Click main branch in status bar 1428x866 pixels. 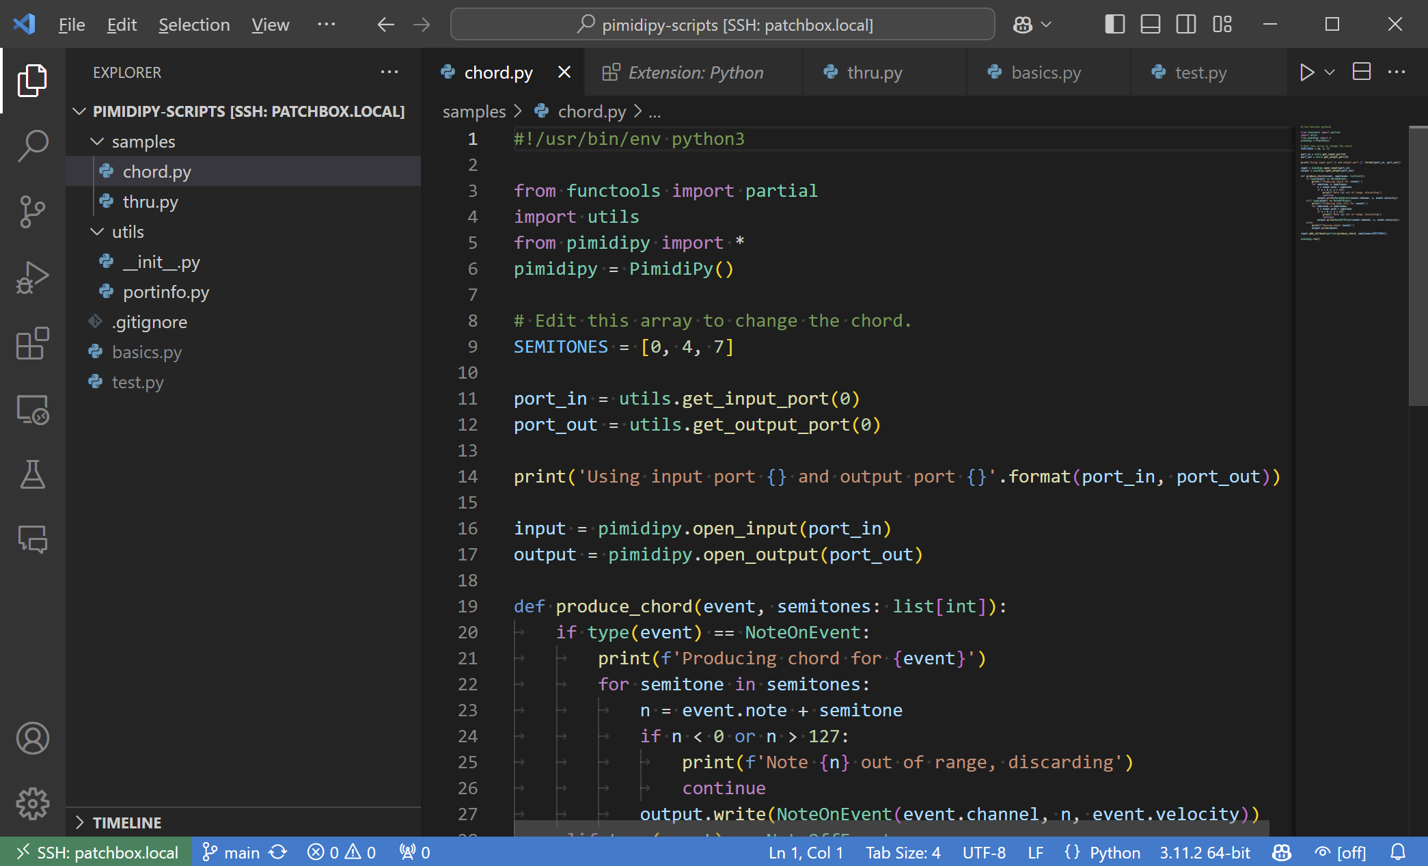click(x=230, y=852)
